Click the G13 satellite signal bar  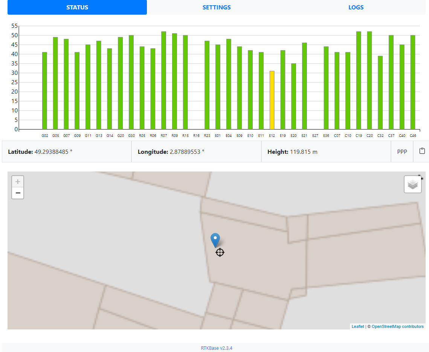tap(99, 85)
